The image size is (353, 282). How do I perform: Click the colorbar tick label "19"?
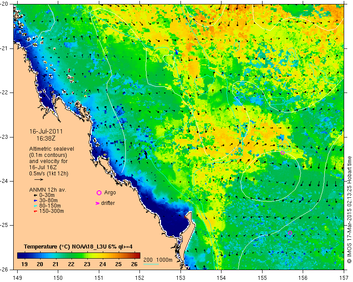[x=25, y=264]
